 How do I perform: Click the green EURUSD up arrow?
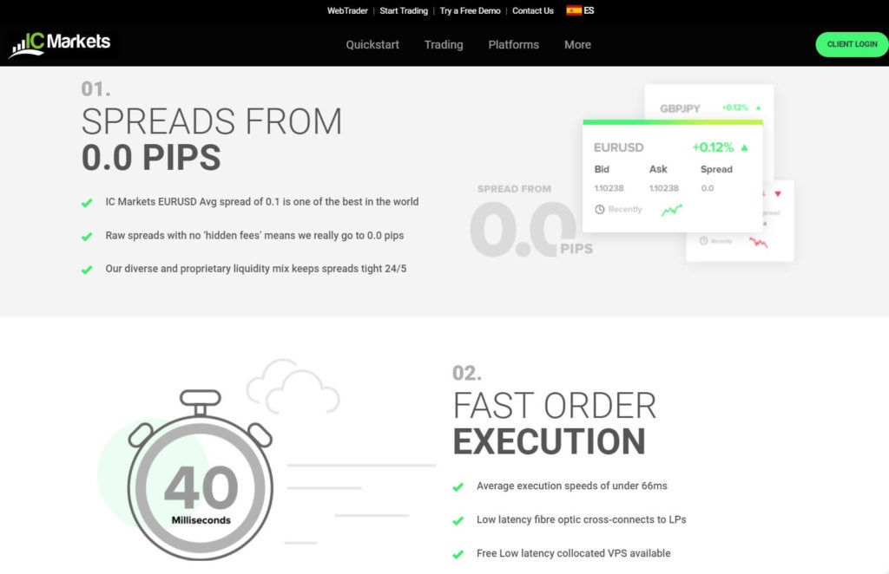tap(744, 147)
